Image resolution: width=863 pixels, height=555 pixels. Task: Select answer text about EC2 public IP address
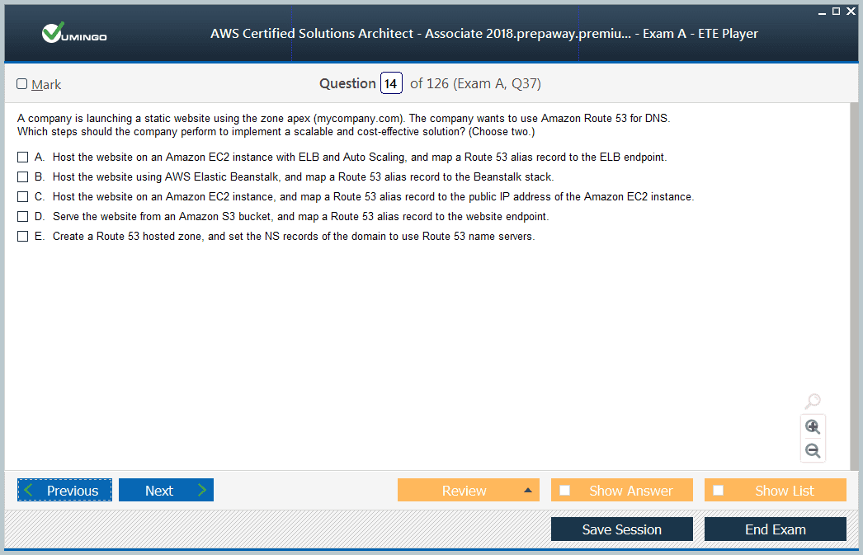(x=373, y=197)
